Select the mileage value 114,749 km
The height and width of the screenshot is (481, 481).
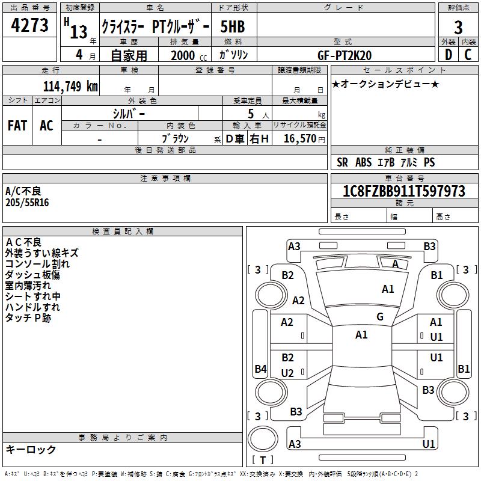coord(70,86)
